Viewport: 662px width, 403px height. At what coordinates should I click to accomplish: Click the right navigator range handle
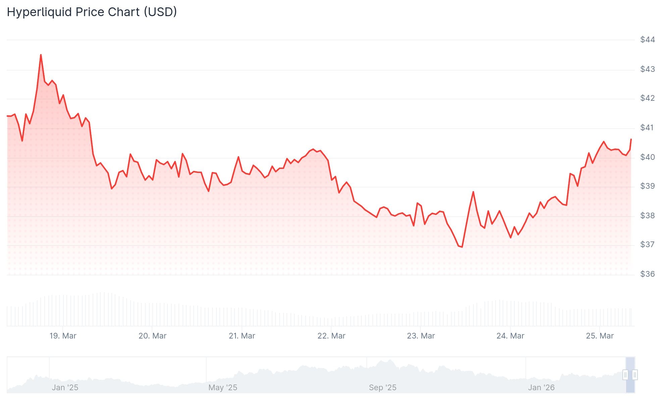[635, 375]
